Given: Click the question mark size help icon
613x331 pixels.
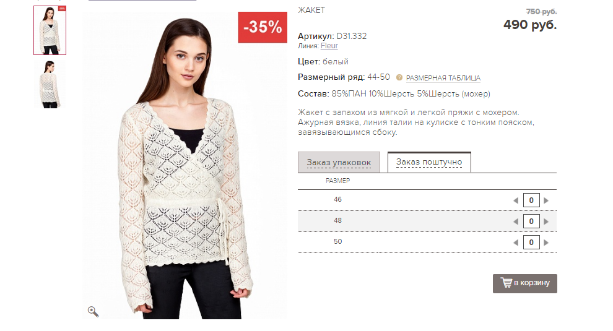Looking at the screenshot, I should click(x=399, y=78).
